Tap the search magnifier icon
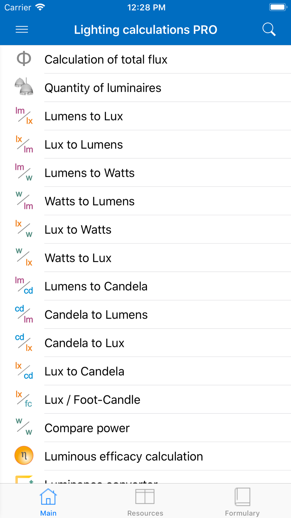Image resolution: width=291 pixels, height=518 pixels. (269, 29)
